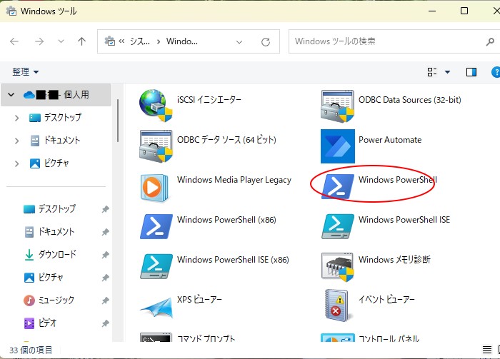Open ビデオ in quick access

41,323
